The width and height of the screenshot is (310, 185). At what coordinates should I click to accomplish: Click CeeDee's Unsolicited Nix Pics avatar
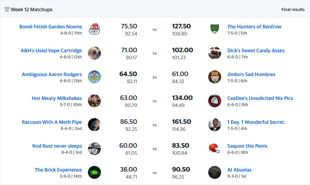coord(215,101)
